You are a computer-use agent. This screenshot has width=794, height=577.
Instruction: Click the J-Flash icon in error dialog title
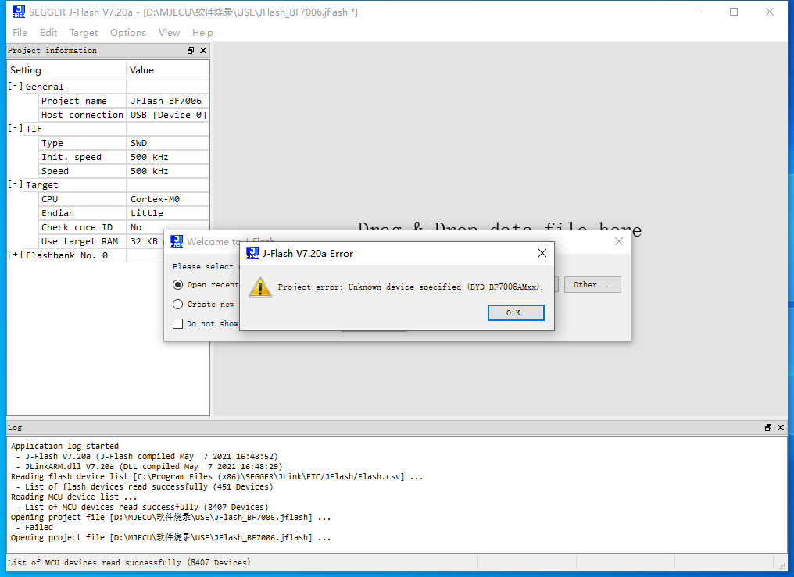(x=252, y=253)
